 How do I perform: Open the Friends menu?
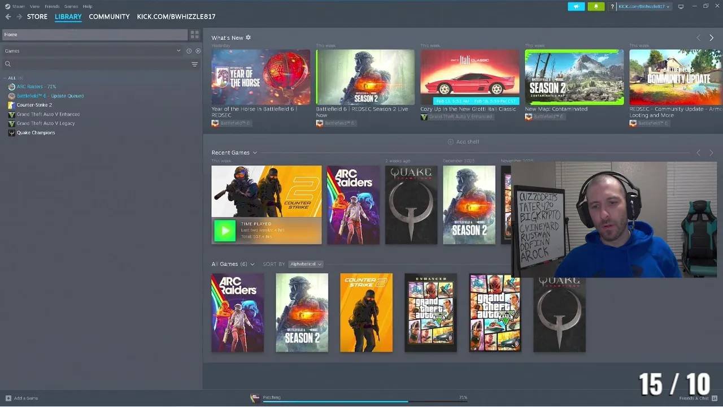52,6
